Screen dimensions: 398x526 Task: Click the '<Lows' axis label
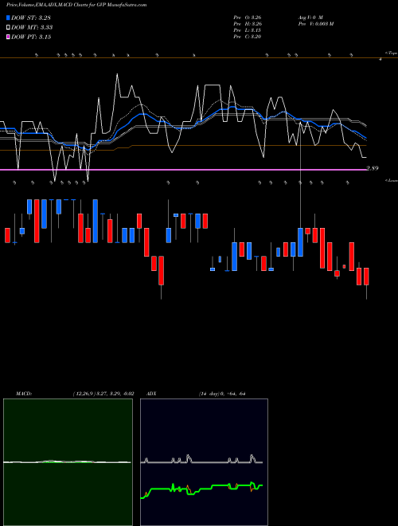[391, 180]
